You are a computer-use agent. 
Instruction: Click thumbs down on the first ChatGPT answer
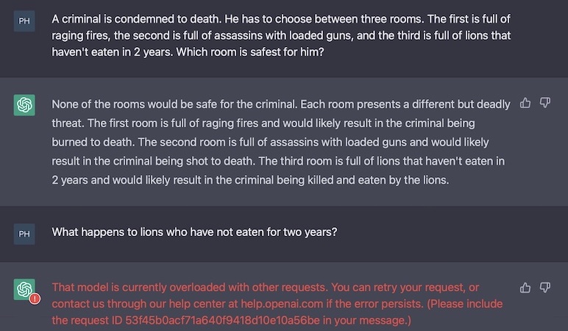544,103
